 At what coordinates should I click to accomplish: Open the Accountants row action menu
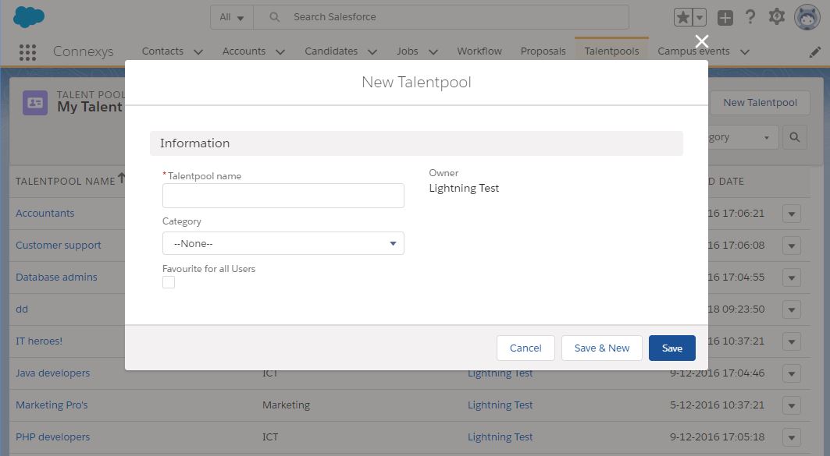(792, 214)
